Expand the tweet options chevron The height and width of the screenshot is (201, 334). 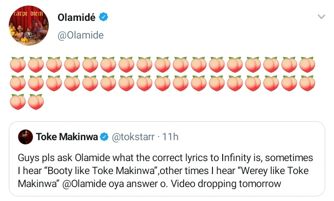[x=321, y=17]
